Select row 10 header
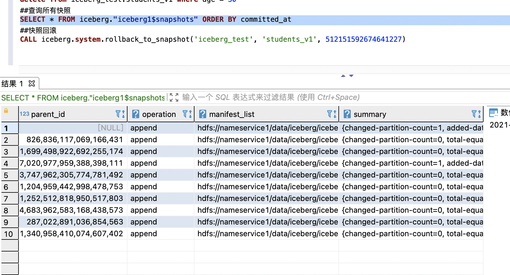Image resolution: width=510 pixels, height=275 pixels. click(10, 234)
